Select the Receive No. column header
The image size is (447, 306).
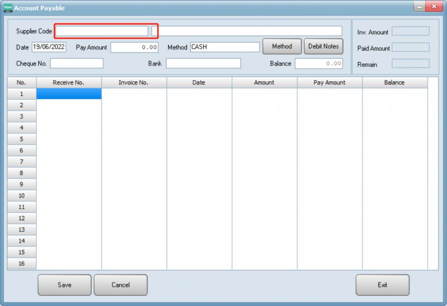pos(69,83)
